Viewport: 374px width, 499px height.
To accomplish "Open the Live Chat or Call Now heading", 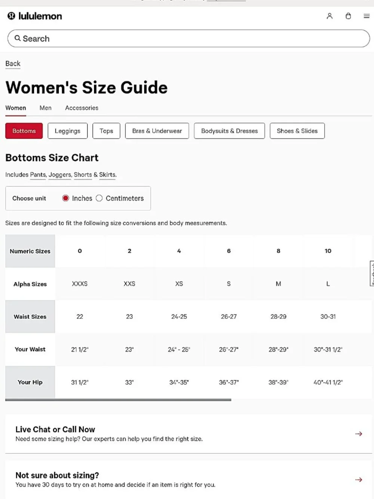I will pos(55,429).
